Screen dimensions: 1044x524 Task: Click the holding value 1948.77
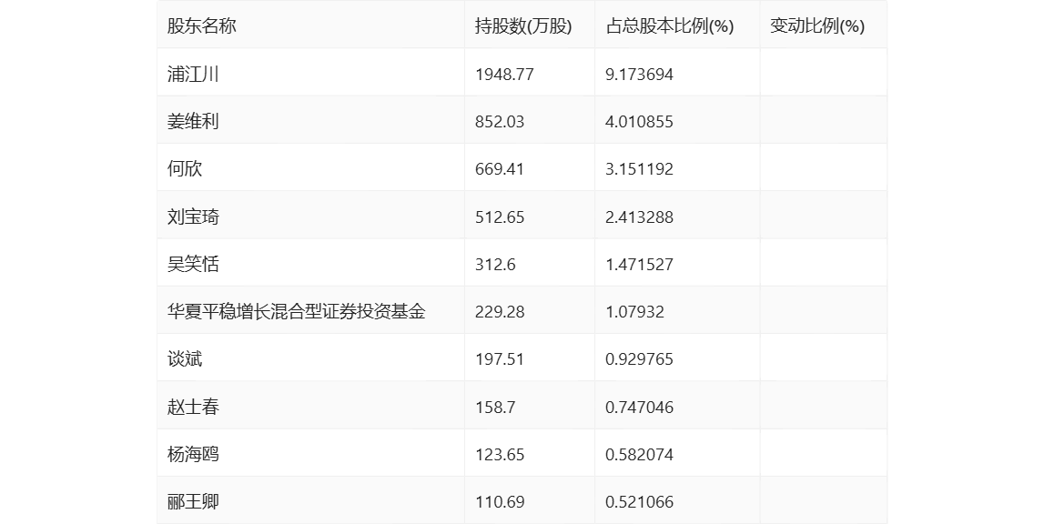point(504,74)
